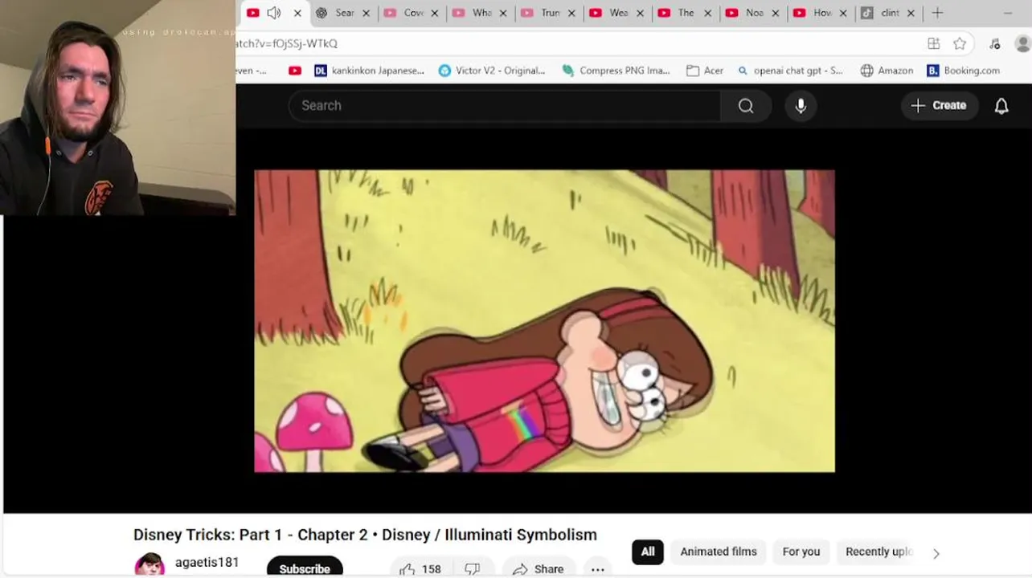Click the address bar URL text

pos(287,43)
